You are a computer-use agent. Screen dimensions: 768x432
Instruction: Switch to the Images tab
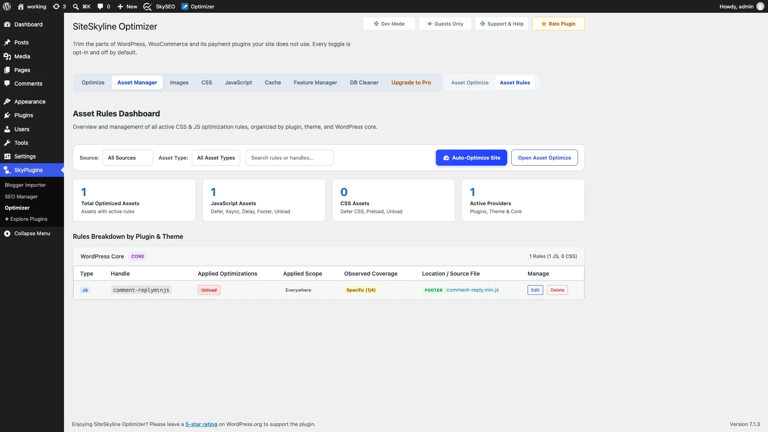(x=179, y=82)
